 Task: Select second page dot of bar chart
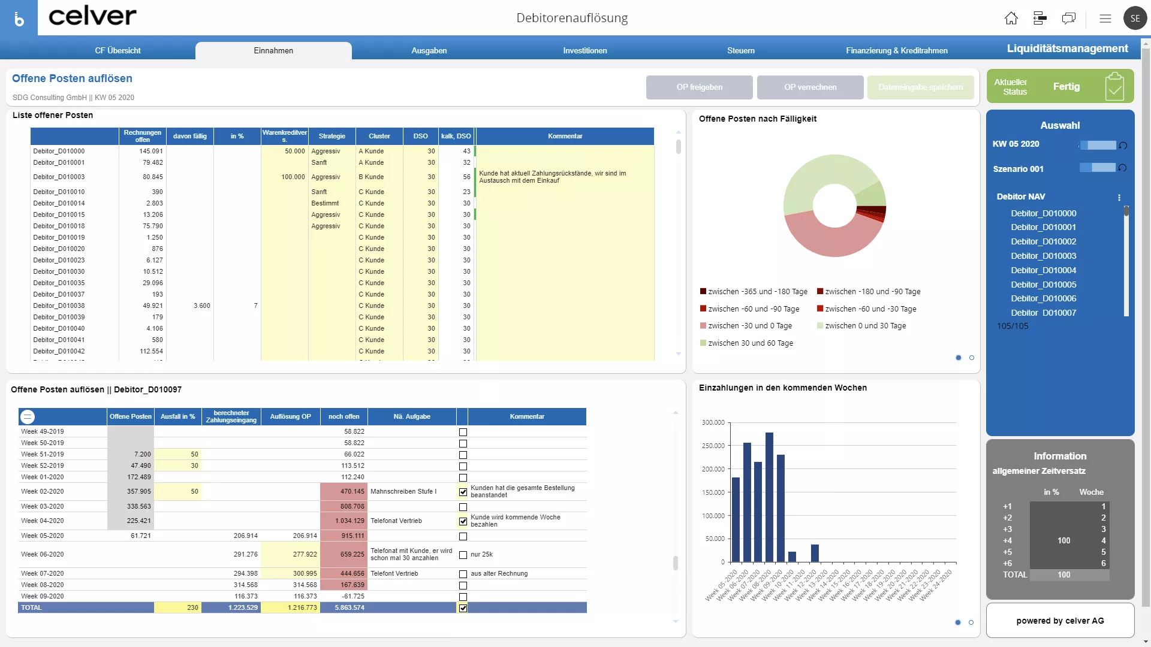pos(971,622)
